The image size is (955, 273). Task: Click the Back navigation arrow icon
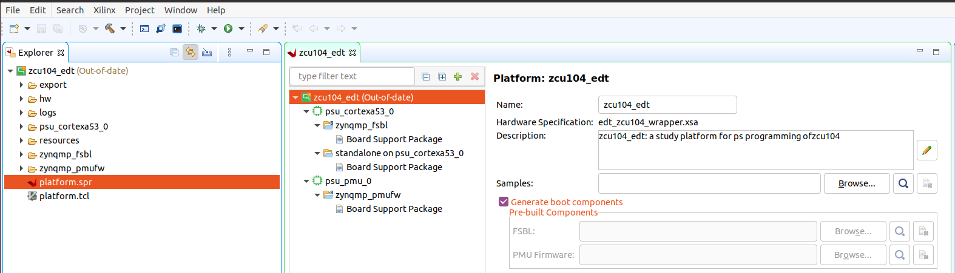point(314,28)
